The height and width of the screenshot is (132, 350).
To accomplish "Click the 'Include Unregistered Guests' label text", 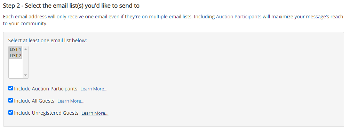I will (46, 113).
